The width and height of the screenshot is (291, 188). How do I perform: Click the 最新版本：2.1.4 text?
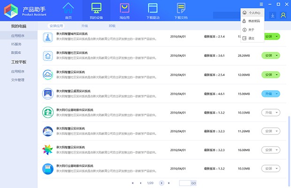[214, 37]
